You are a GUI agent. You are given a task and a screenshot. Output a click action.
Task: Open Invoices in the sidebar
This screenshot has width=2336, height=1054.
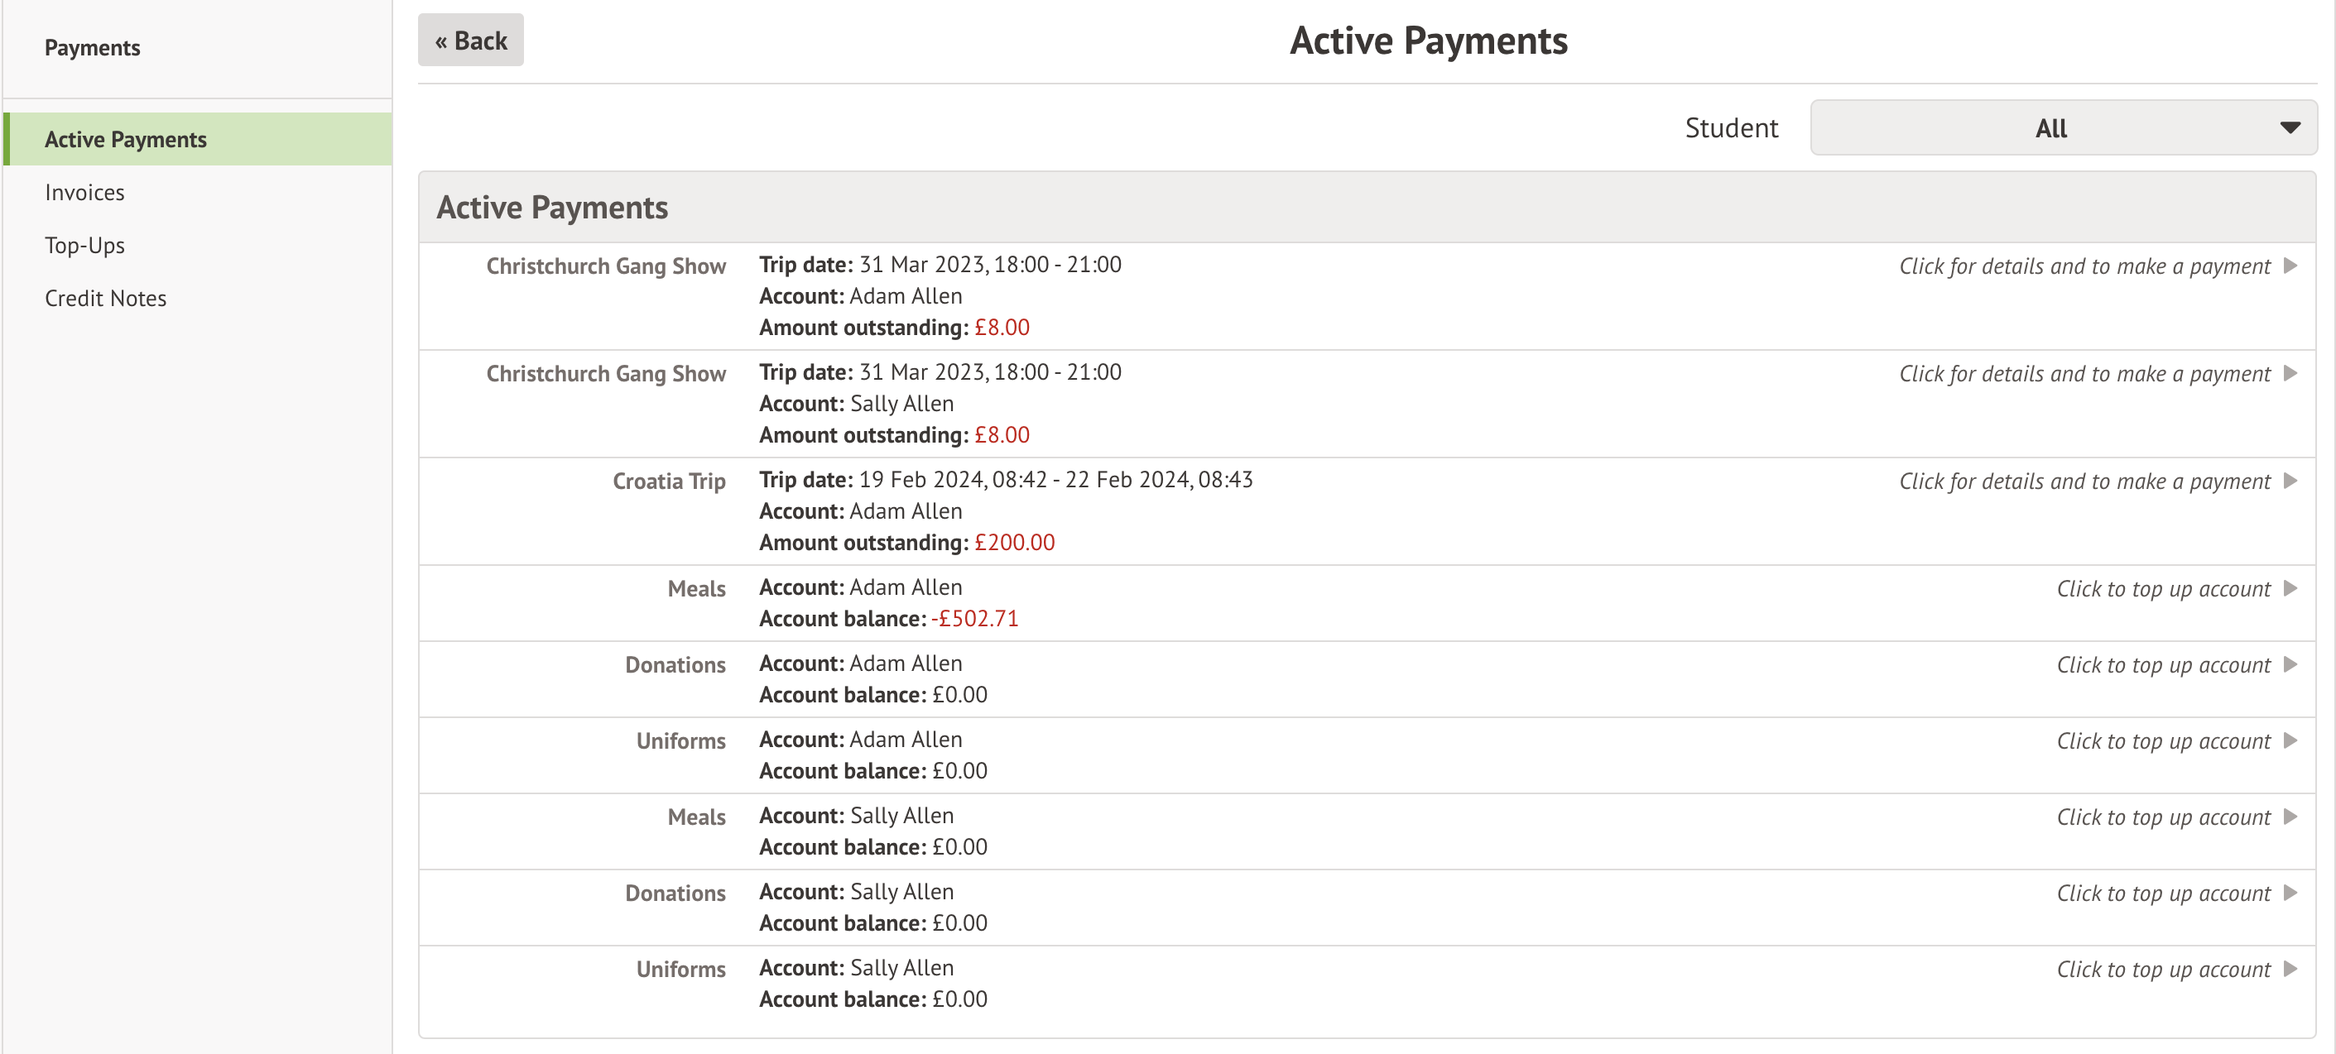(84, 192)
